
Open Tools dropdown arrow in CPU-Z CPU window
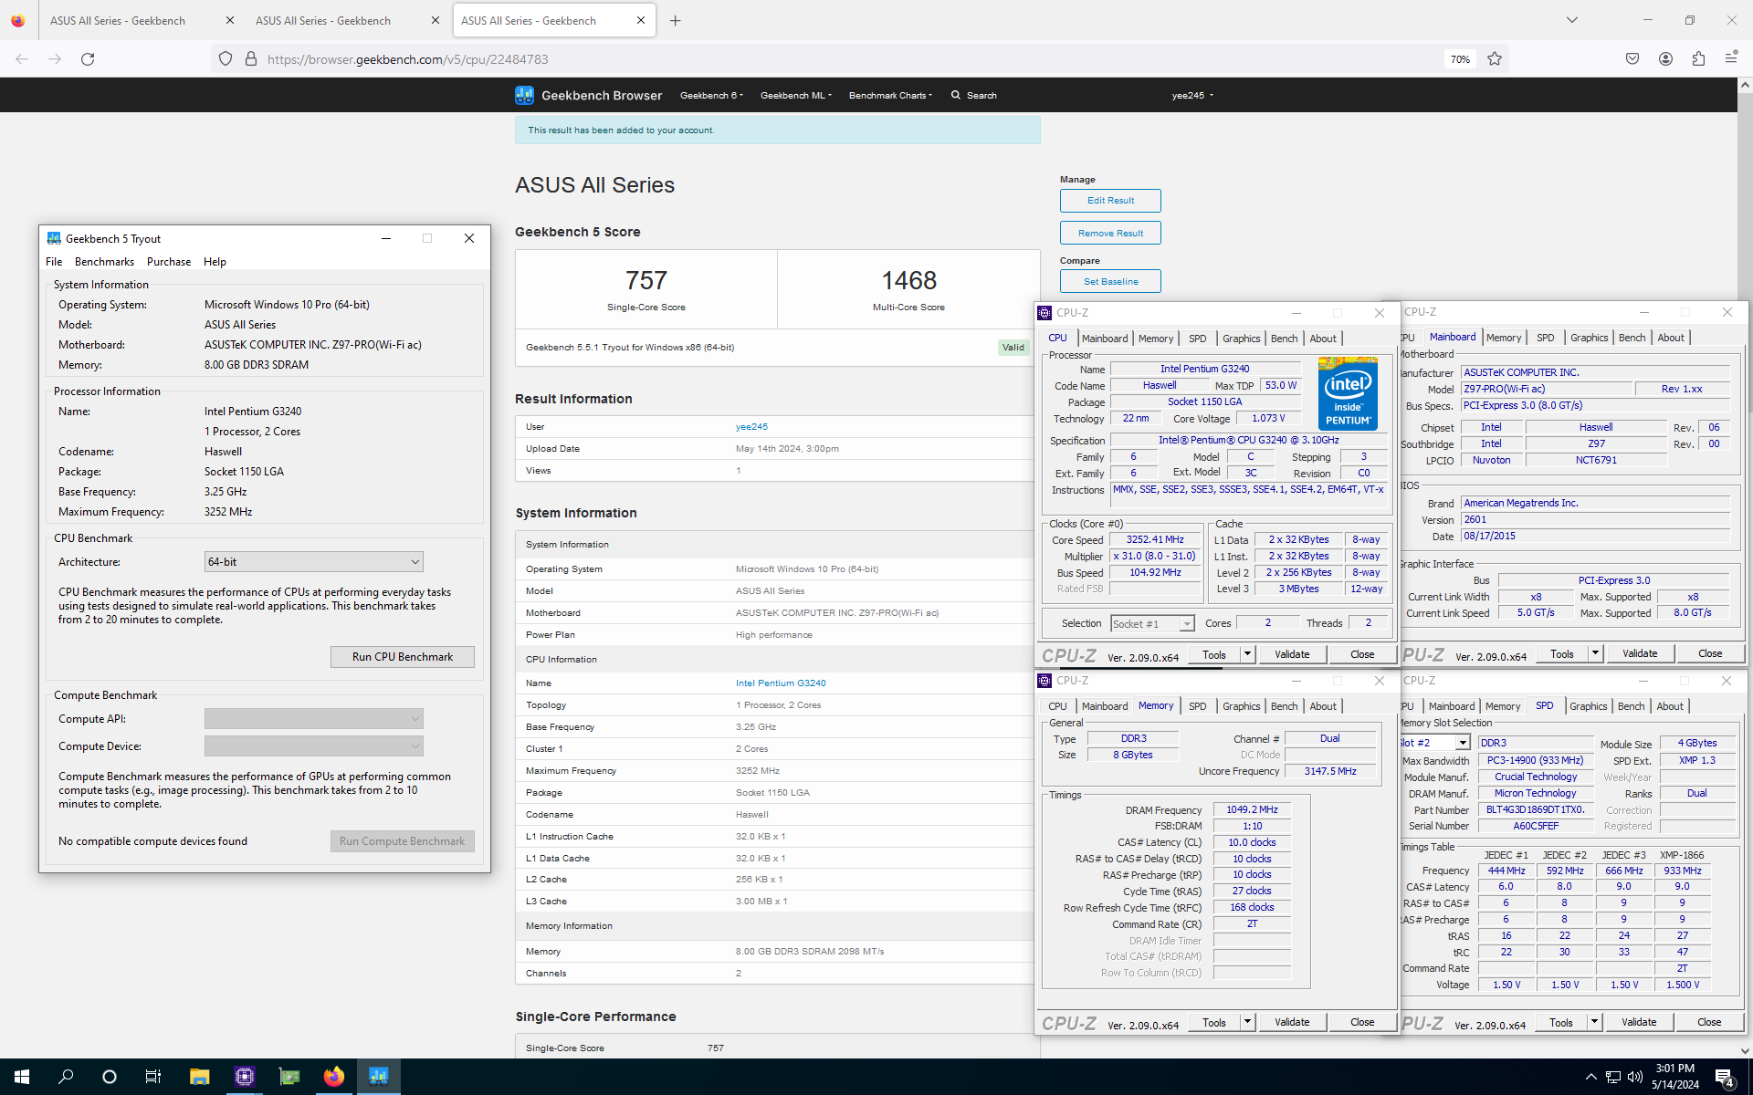(1247, 653)
